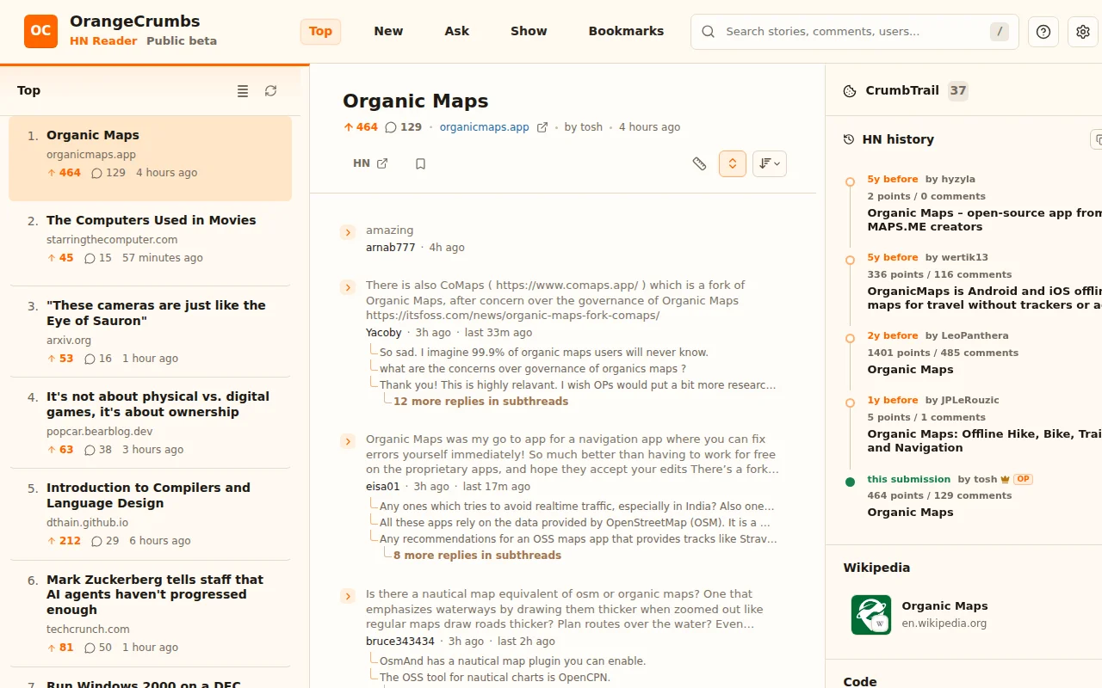1102x688 pixels.
Task: Select Mark Zuckerberg AI agents story
Action: coord(150,612)
